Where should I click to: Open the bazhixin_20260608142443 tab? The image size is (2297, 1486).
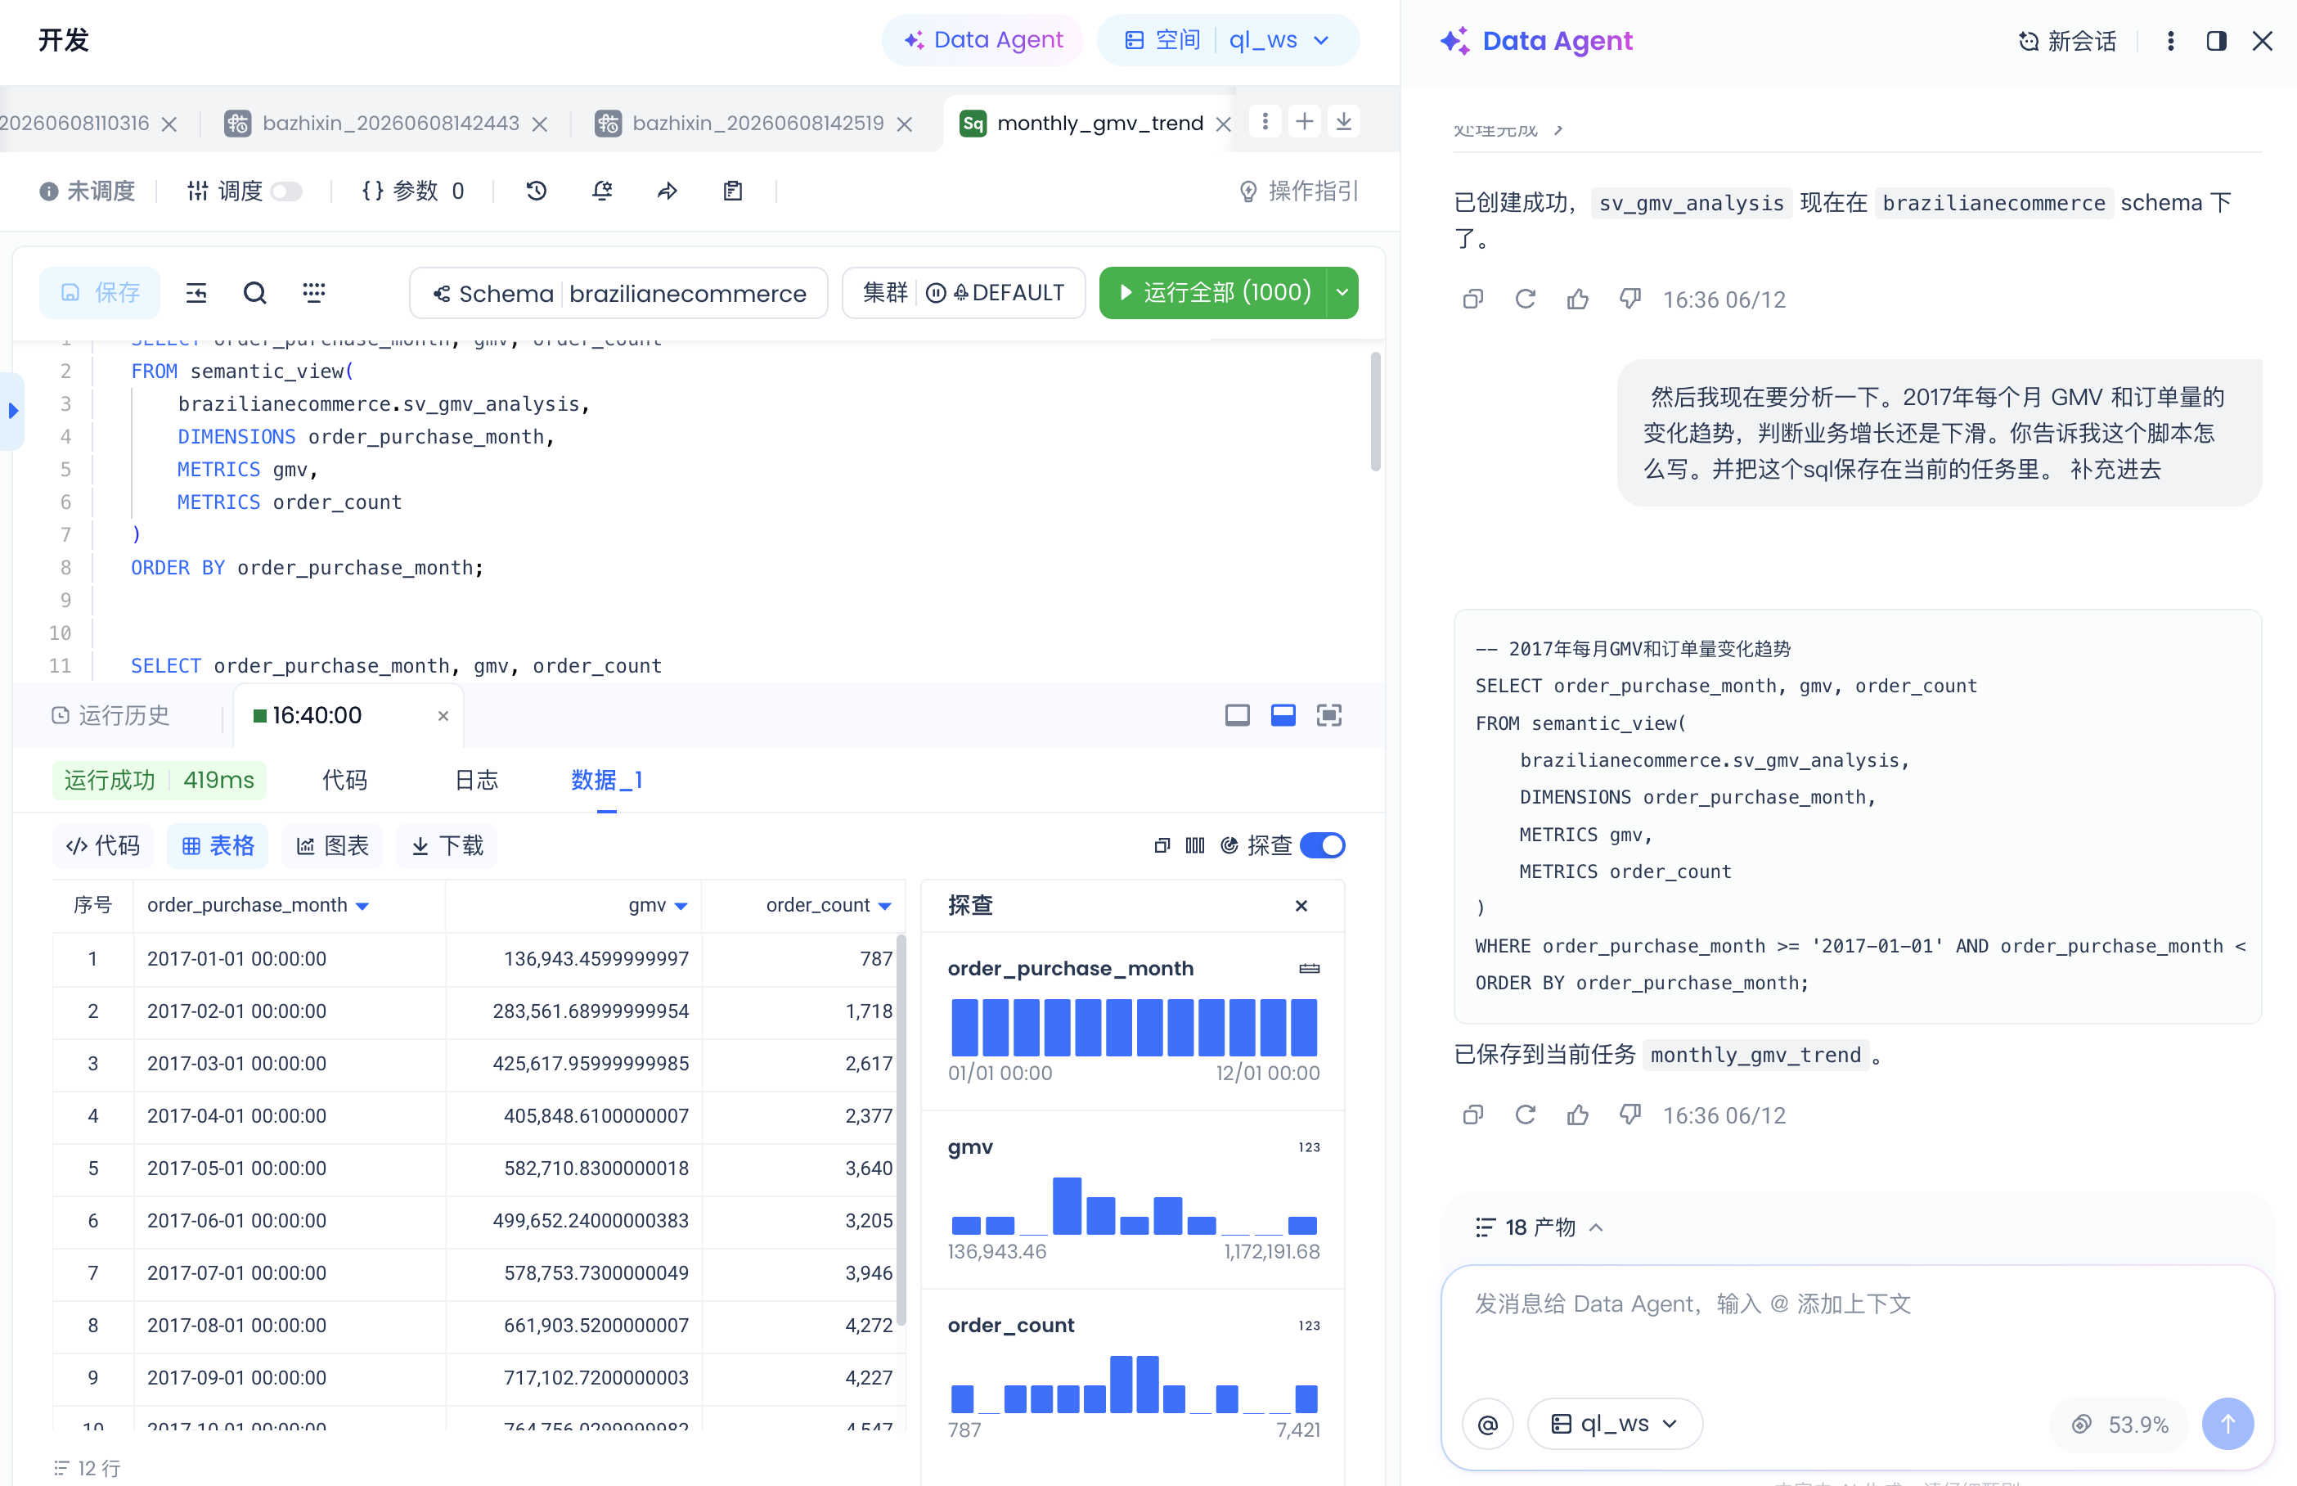(x=390, y=123)
